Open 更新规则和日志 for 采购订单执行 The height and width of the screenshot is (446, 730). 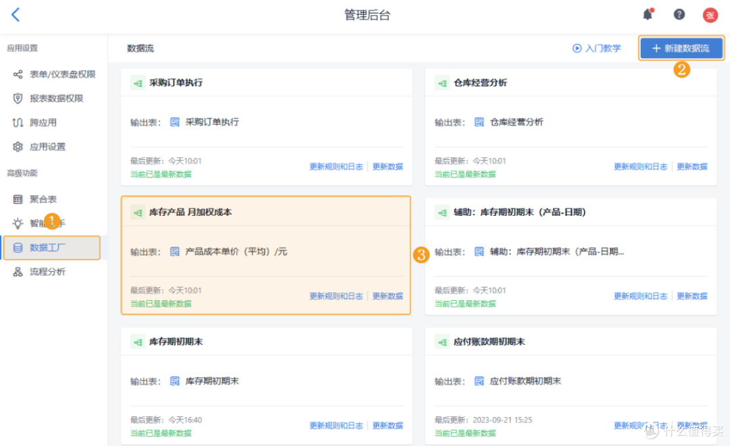tap(336, 167)
